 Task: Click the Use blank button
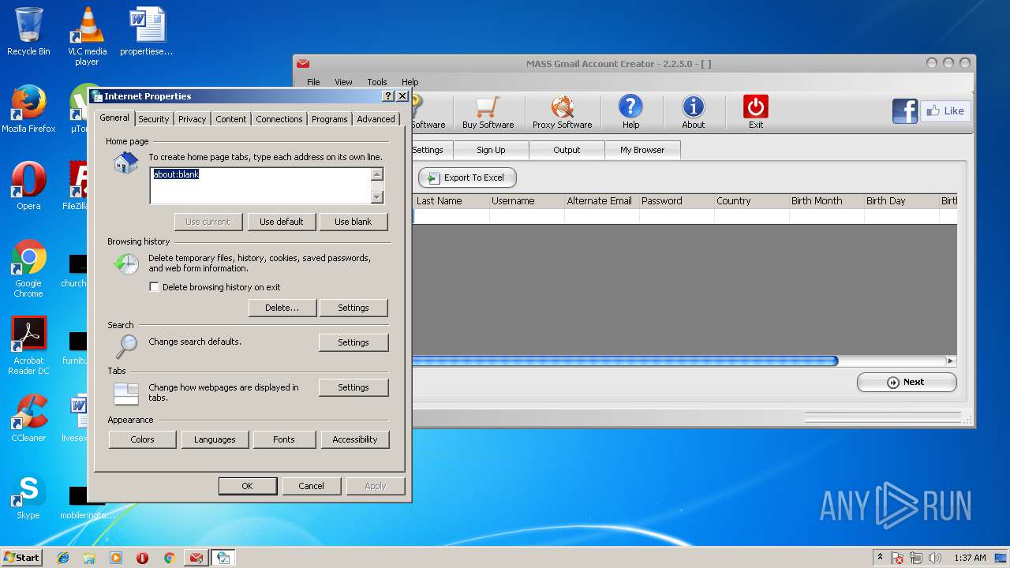[x=353, y=222]
